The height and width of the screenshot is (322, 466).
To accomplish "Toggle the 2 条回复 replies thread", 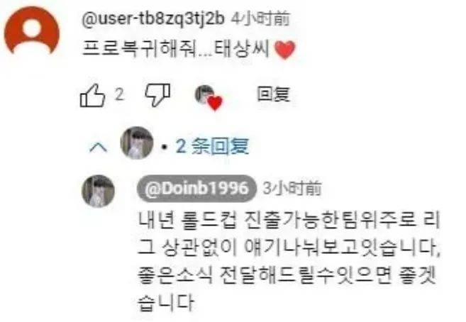I will (212, 146).
